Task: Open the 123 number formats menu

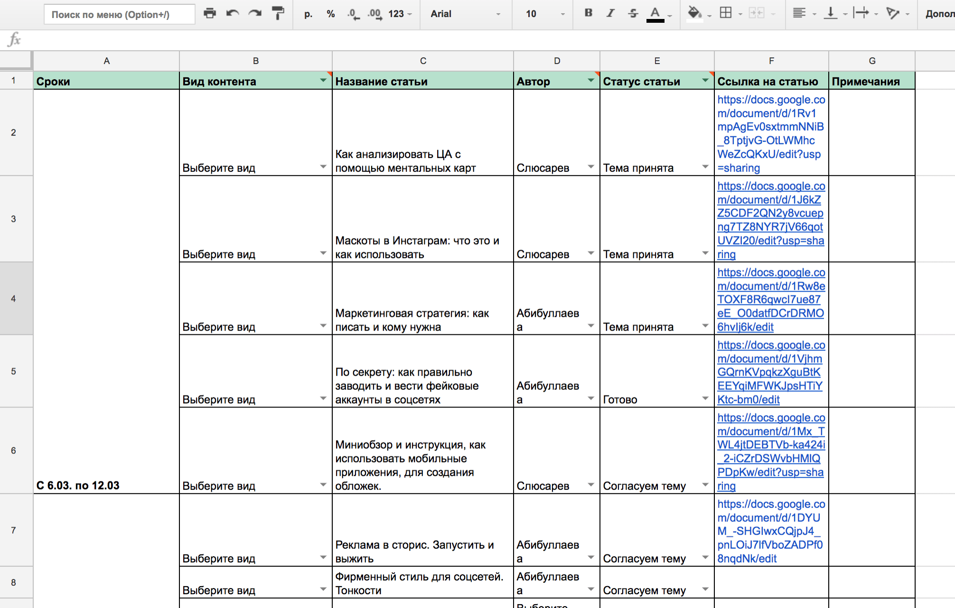Action: coord(400,14)
